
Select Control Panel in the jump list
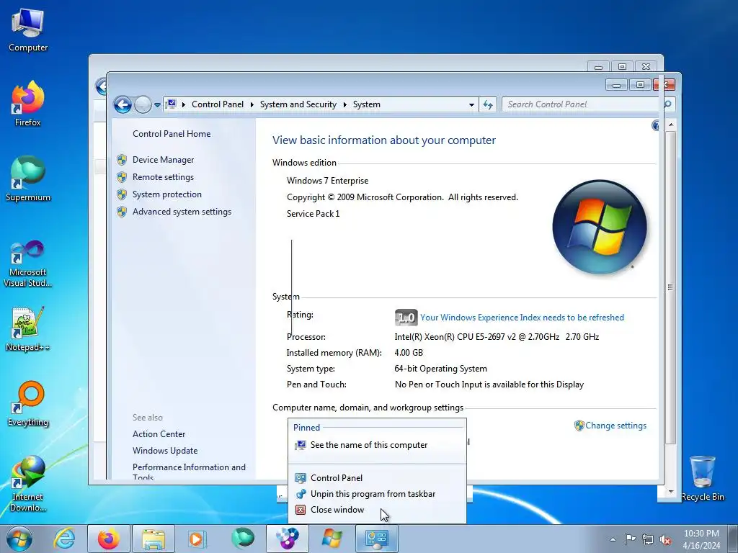pos(376,478)
